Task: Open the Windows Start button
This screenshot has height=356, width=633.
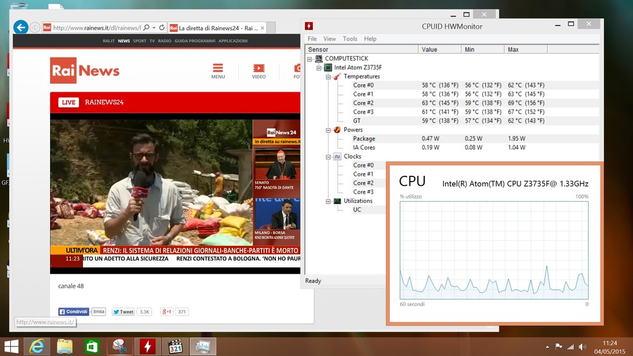Action: pyautogui.click(x=11, y=347)
